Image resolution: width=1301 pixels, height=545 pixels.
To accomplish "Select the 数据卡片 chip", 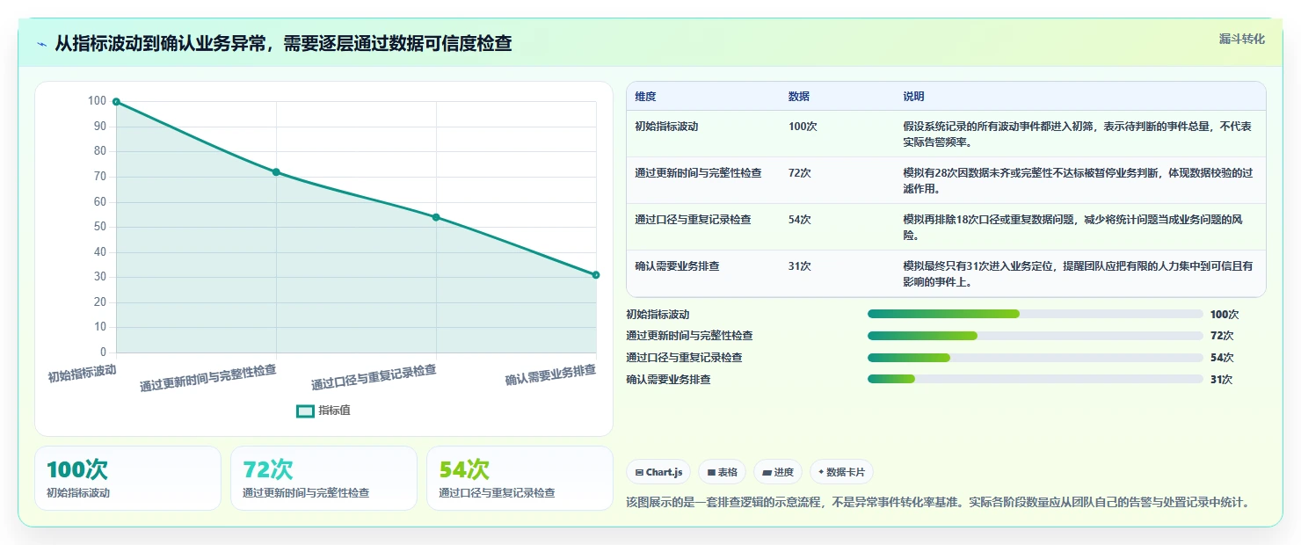I will (841, 472).
